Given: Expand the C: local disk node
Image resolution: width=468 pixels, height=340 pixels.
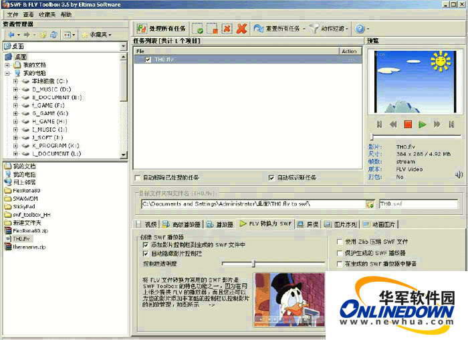Looking at the screenshot, I should (x=15, y=81).
